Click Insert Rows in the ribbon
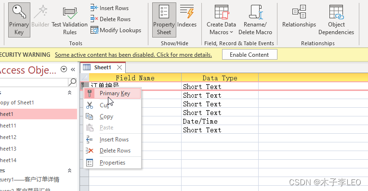 110,8
